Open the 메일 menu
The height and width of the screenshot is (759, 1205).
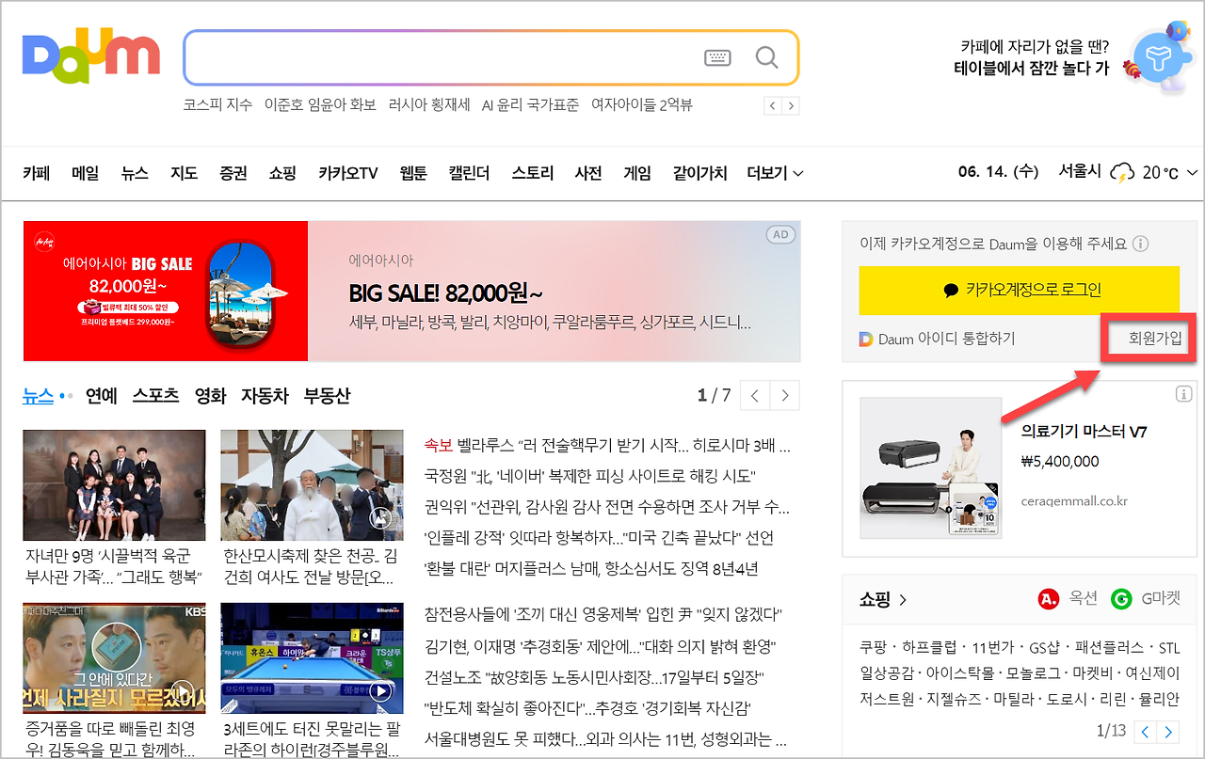click(x=86, y=173)
